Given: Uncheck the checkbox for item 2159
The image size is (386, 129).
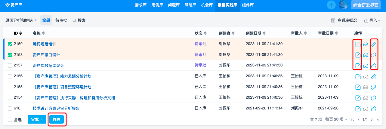Looking at the screenshot, I should (10, 44).
